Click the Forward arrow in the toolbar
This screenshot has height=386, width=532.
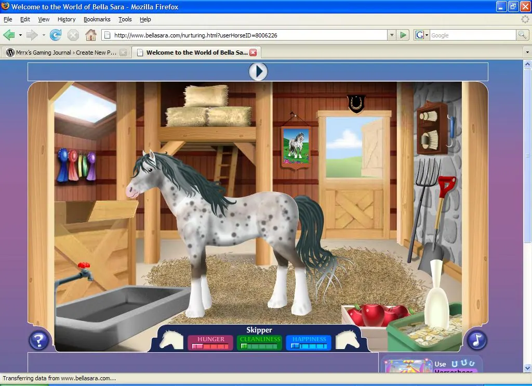32,35
